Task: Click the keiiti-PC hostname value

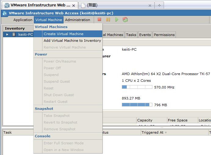Action: (x=129, y=49)
